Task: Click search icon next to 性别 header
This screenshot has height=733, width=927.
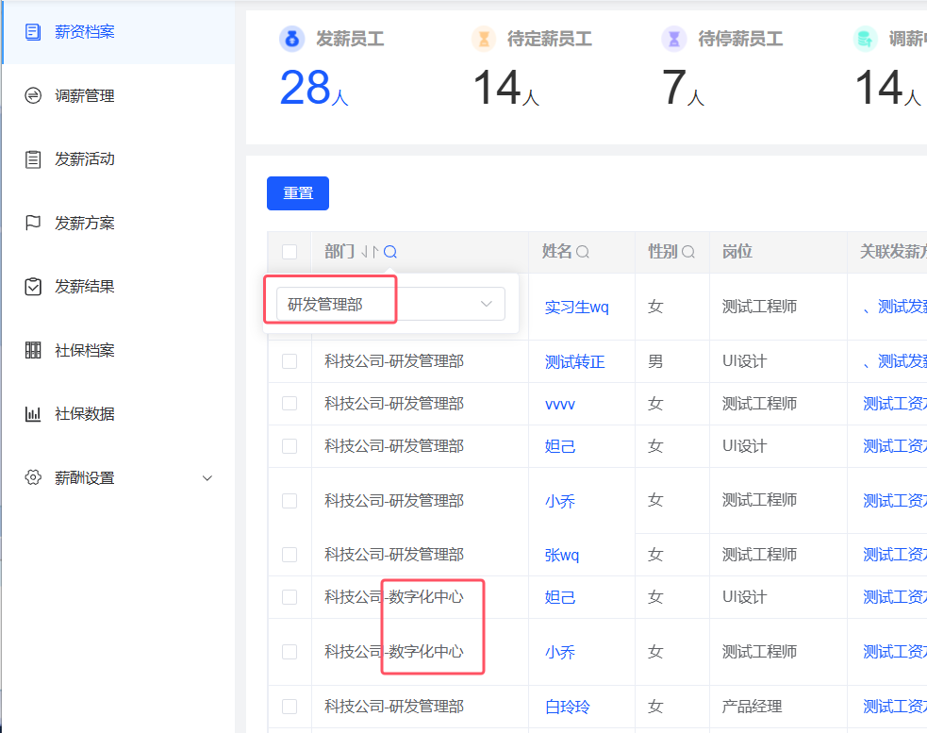Action: pyautogui.click(x=688, y=252)
